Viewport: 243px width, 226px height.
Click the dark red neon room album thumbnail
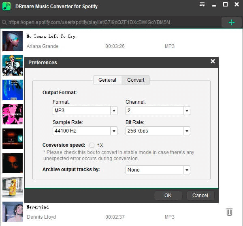point(13,139)
